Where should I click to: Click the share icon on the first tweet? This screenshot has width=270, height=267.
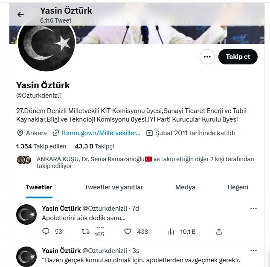click(x=219, y=232)
